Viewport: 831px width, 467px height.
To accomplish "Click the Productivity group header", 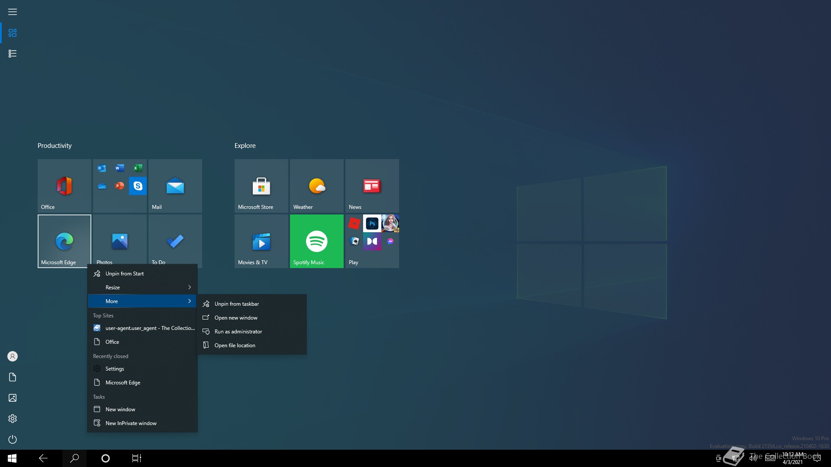I will (x=55, y=146).
